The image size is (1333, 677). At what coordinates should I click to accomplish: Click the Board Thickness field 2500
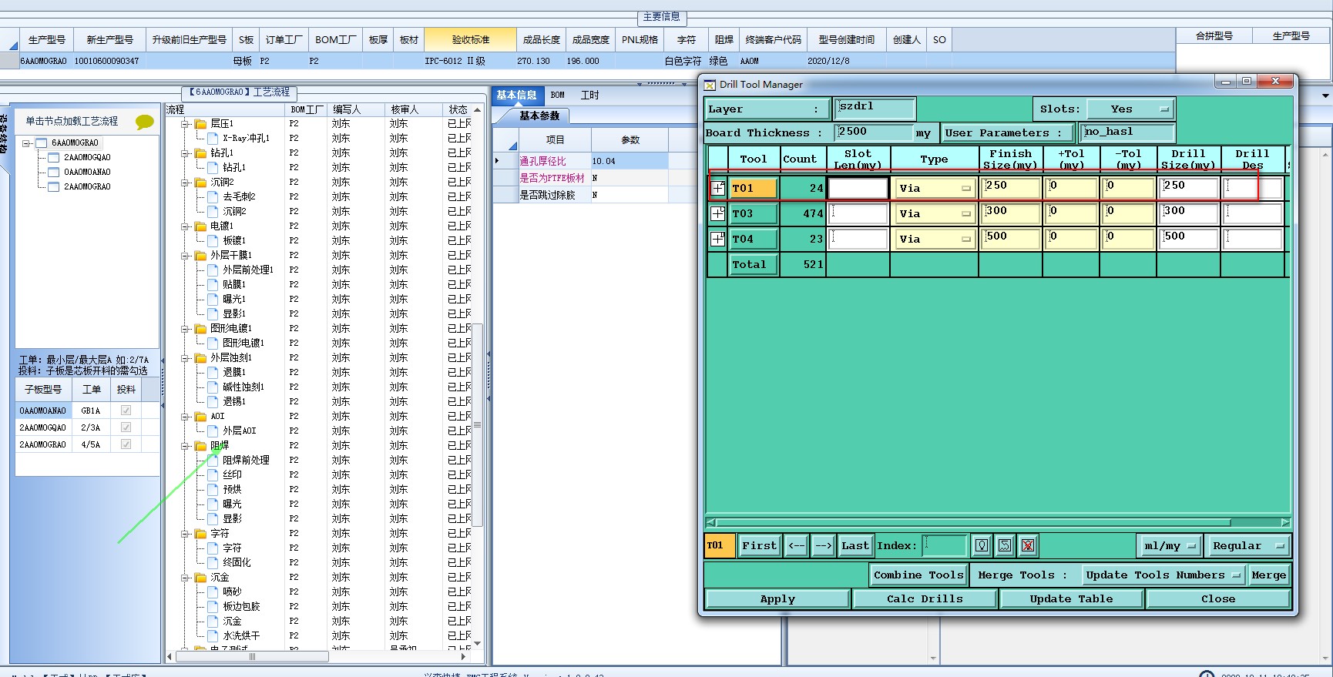874,132
